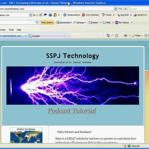
Task: Switch to the Google tab
Action: [x=46, y=36]
